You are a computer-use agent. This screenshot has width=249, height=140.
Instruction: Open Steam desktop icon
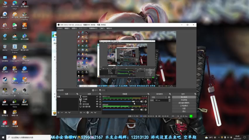point(5,81)
